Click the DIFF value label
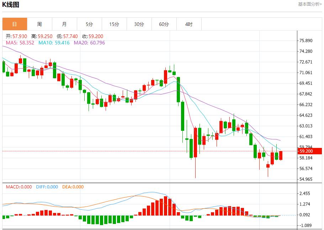The height and width of the screenshot is (230, 324). (x=47, y=187)
